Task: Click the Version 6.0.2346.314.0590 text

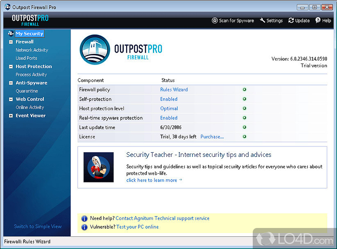Action: coord(299,59)
